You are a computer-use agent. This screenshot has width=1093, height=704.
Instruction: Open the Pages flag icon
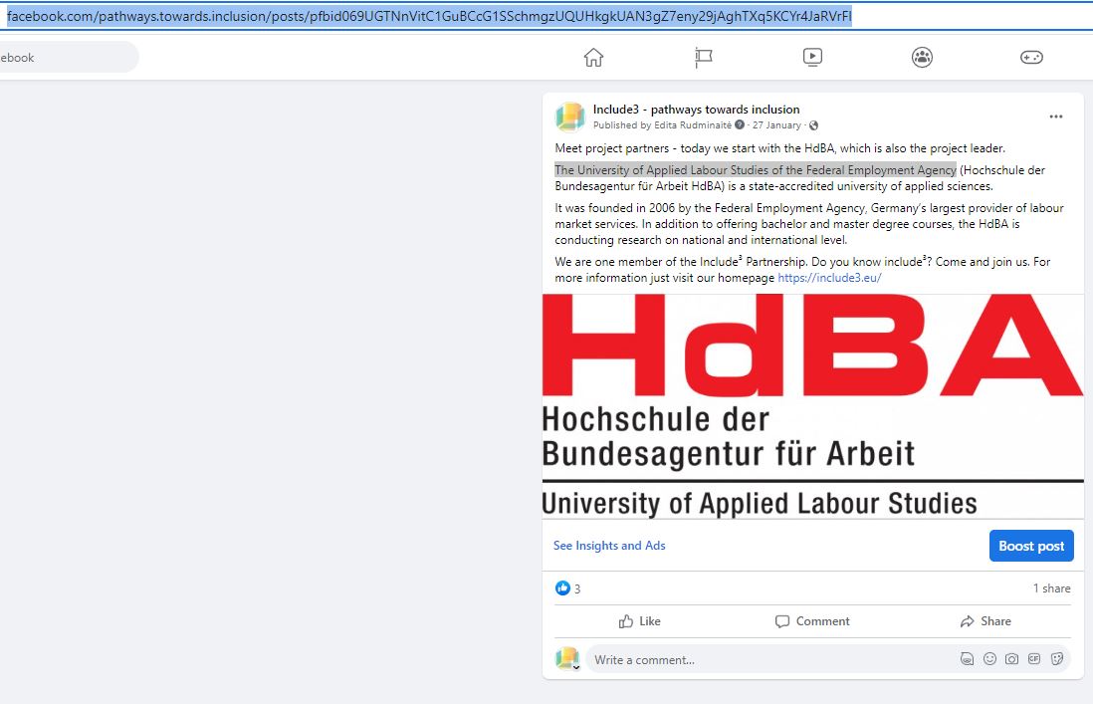pyautogui.click(x=704, y=57)
